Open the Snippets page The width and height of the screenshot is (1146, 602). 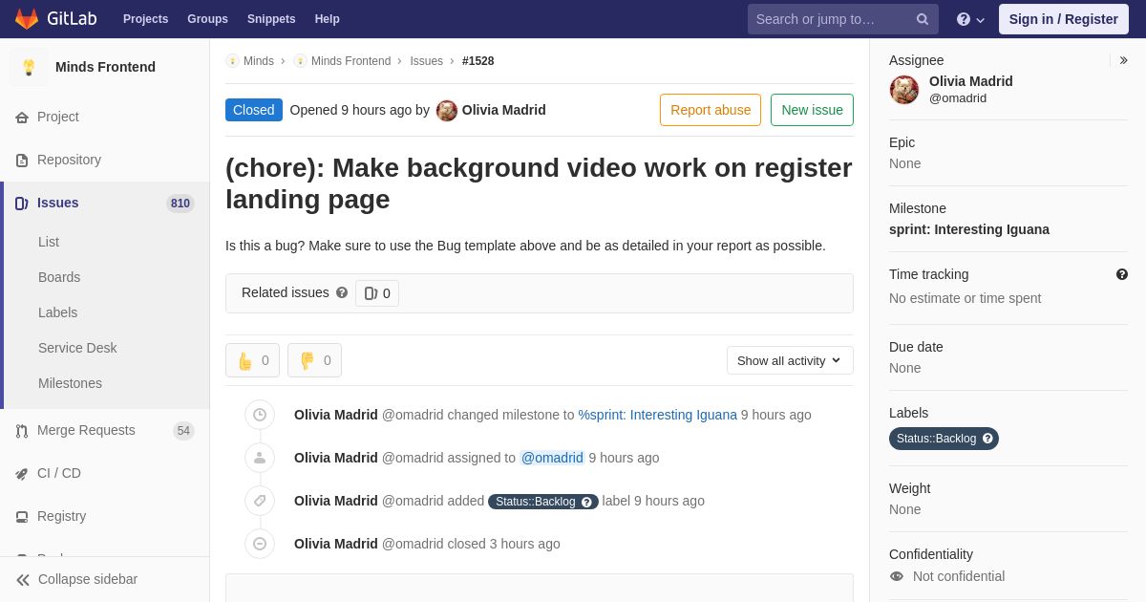click(x=271, y=19)
